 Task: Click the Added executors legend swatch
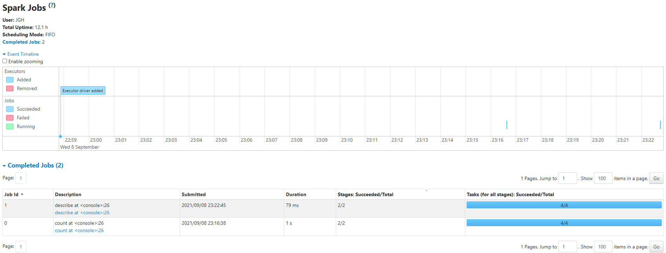10,80
